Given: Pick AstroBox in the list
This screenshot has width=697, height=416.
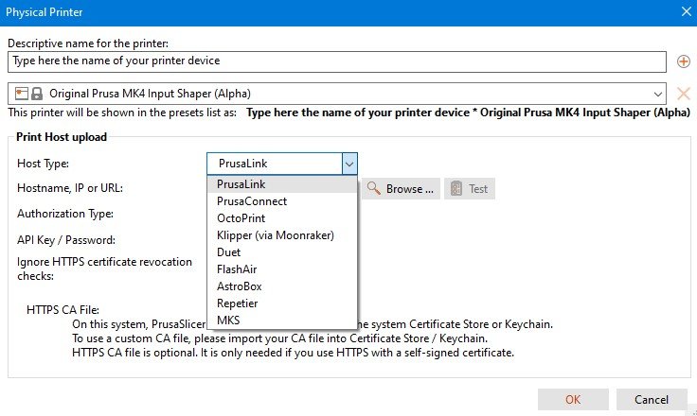Looking at the screenshot, I should tap(282, 286).
